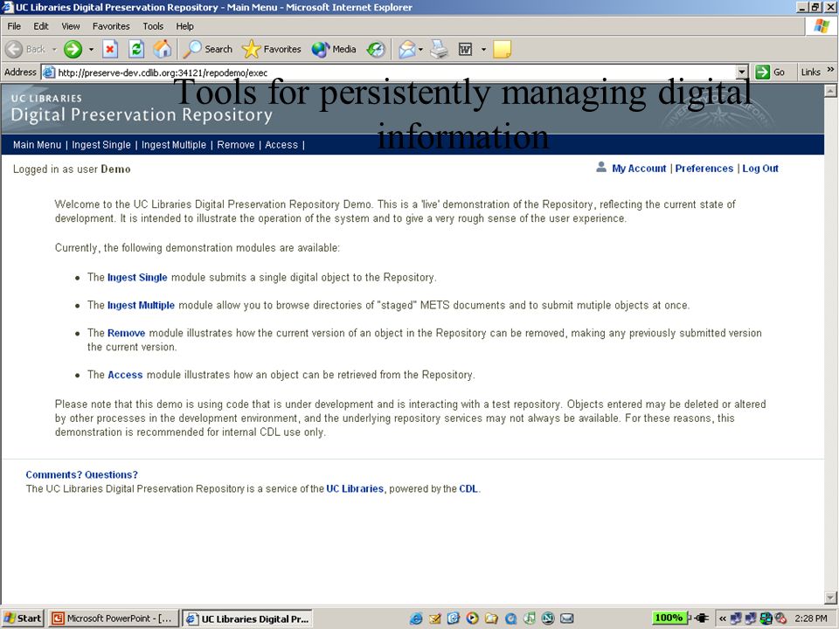Click the Edit with Word icon
Screen dimensions: 839x629
tap(465, 49)
